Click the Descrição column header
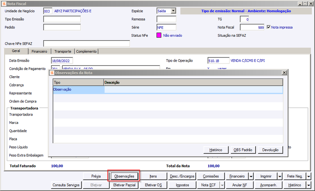This screenshot has width=315, height=191. pos(193,82)
